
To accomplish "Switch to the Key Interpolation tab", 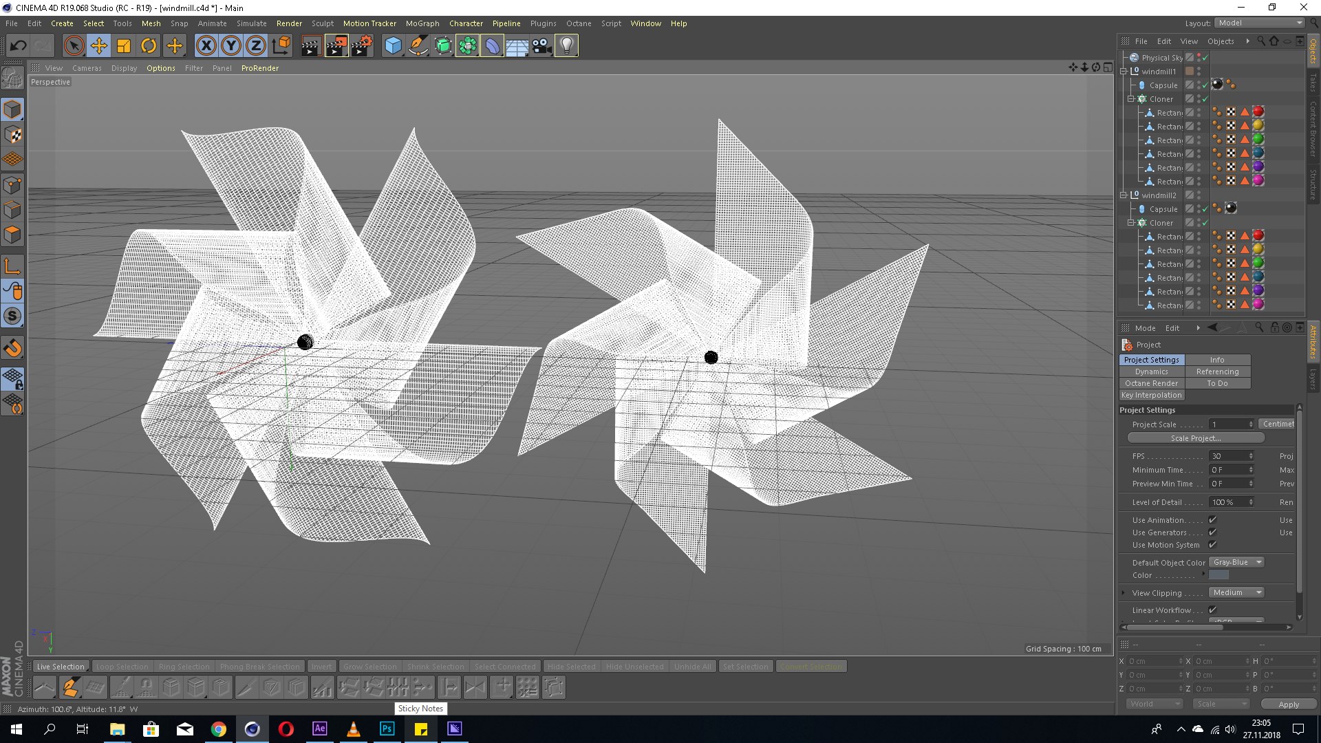I will coord(1152,396).
